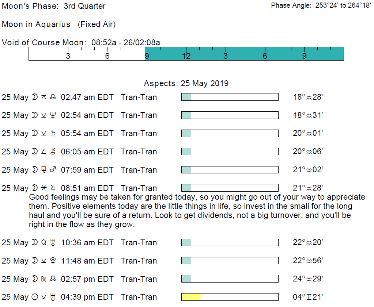Click the North Node glyph in the 02:57 pm row
The height and width of the screenshot is (307, 374).
[53, 279]
